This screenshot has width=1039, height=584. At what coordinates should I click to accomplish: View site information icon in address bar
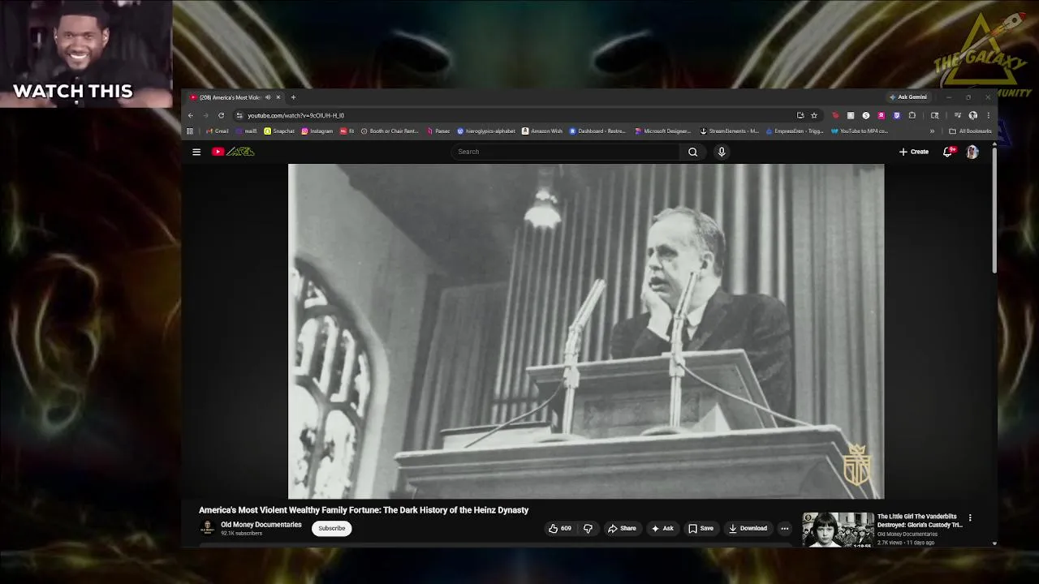pos(239,115)
